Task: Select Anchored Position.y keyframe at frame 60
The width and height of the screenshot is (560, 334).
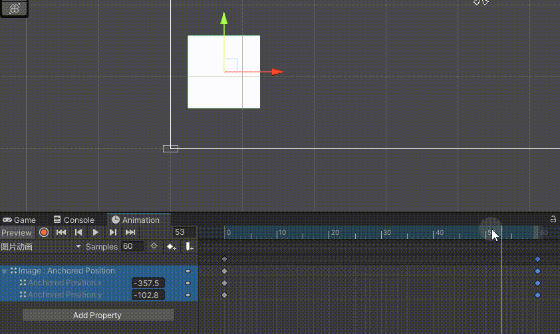Action: click(x=537, y=295)
